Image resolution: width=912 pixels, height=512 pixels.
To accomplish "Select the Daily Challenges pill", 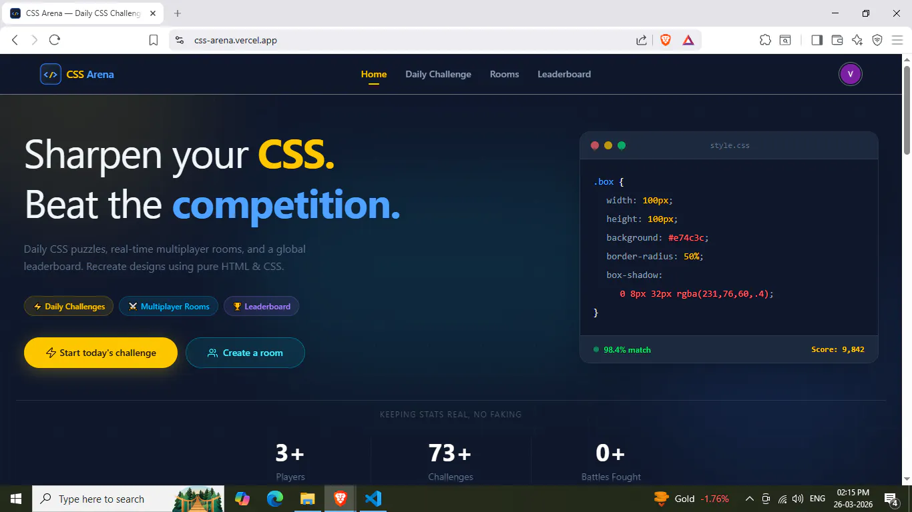I will [69, 307].
